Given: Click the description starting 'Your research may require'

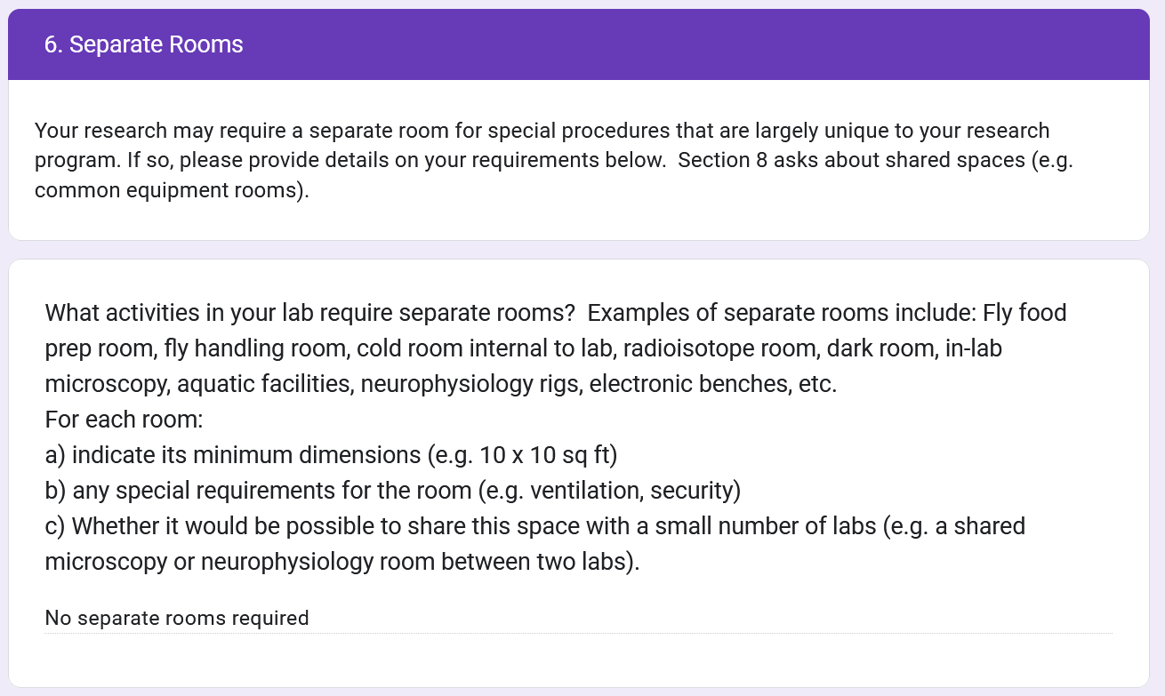Looking at the screenshot, I should point(555,161).
